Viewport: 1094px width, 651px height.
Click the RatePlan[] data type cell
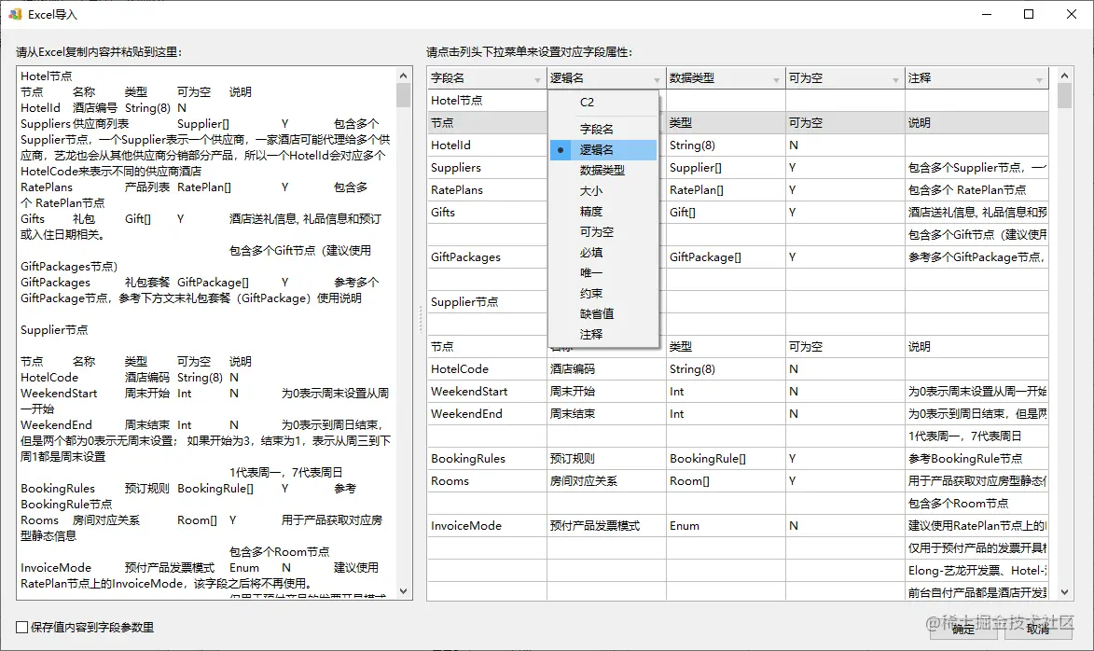(726, 189)
